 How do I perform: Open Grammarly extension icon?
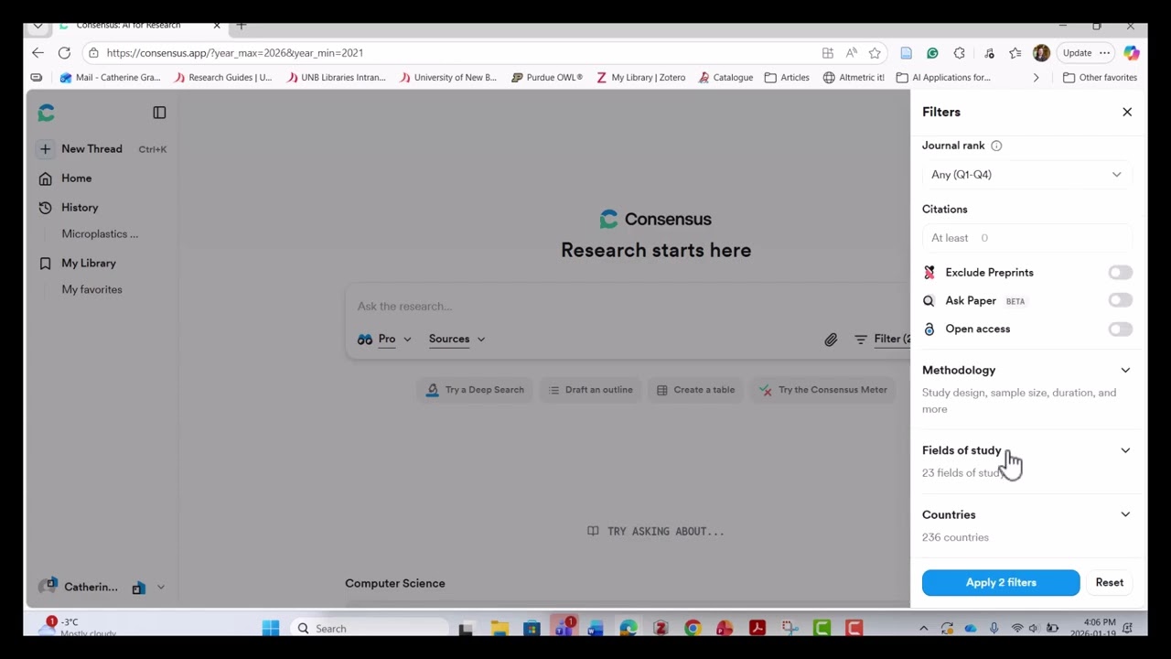coord(932,53)
